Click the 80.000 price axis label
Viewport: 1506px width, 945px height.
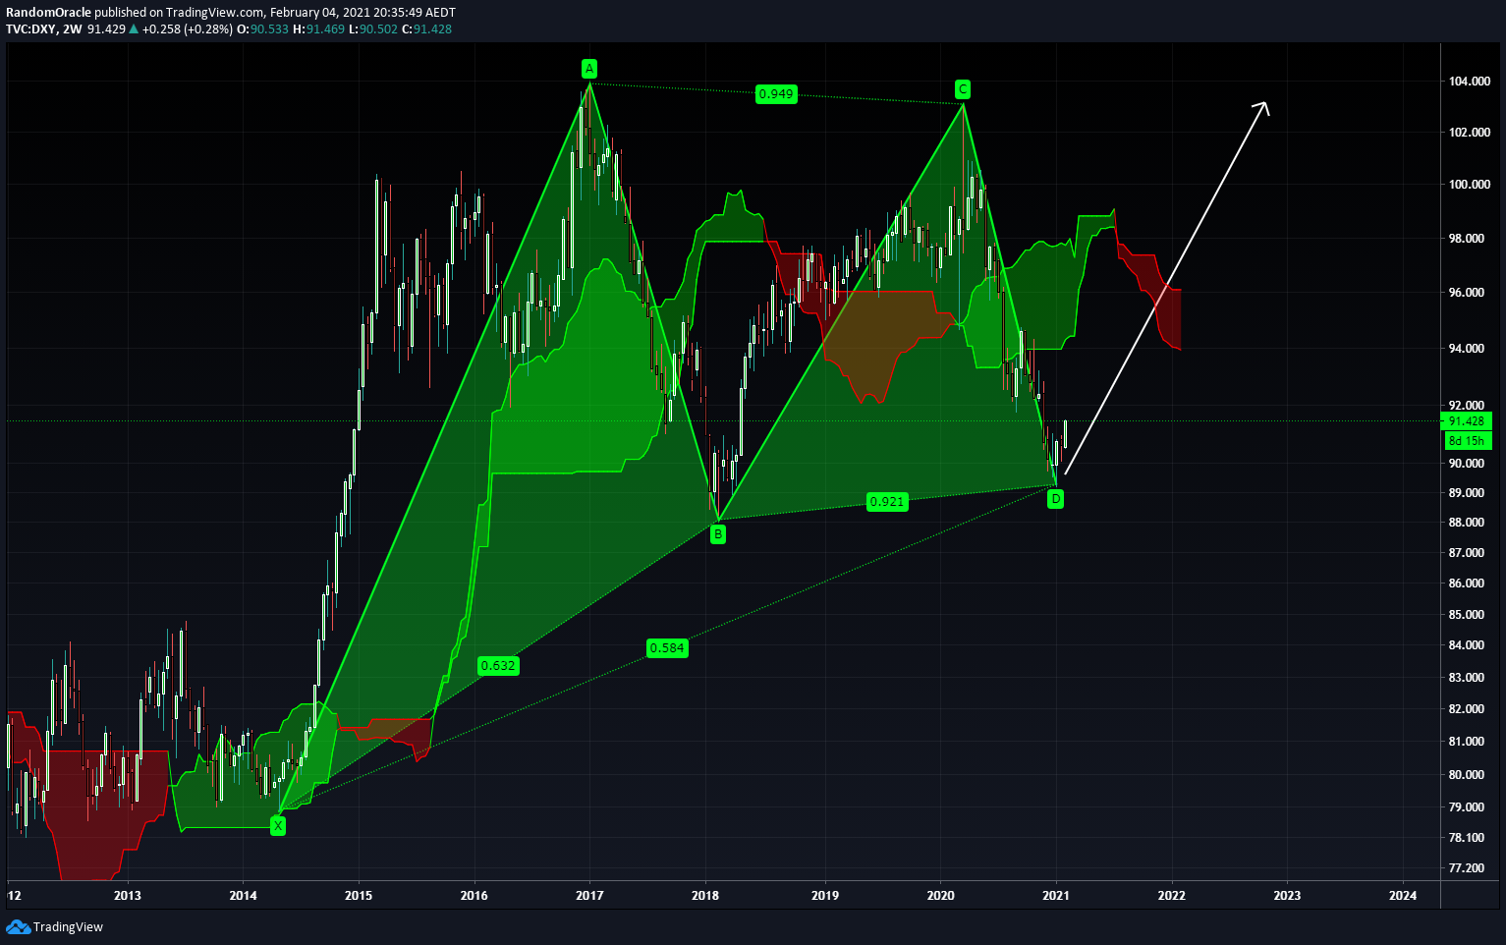[x=1469, y=775]
